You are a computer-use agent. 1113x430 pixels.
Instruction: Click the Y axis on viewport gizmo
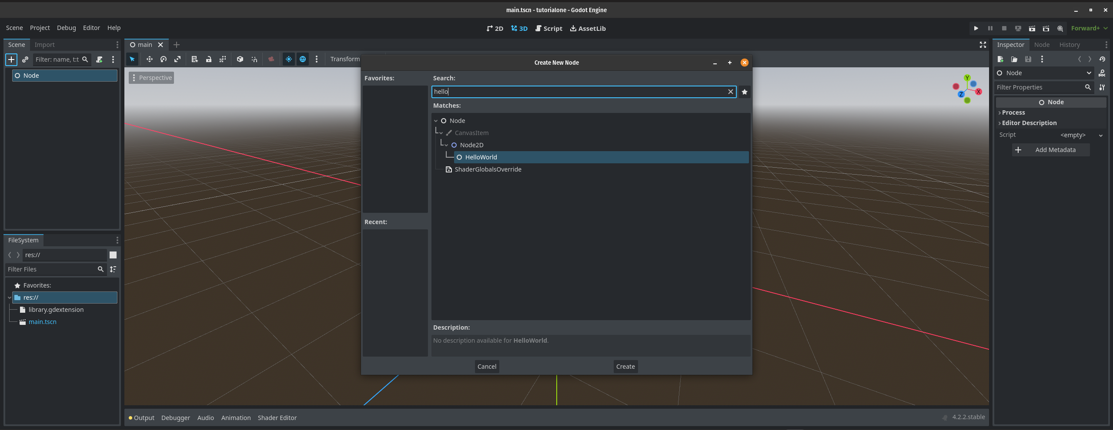point(967,78)
